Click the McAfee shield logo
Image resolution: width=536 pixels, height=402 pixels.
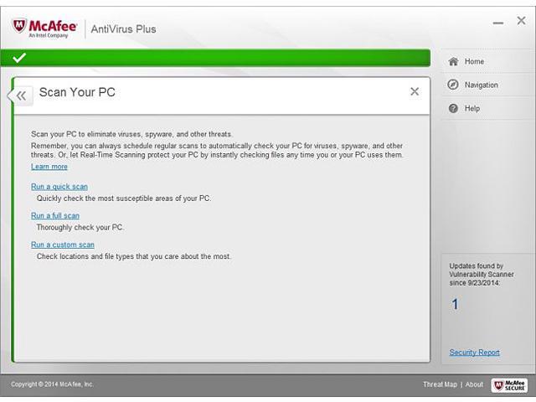point(19,27)
